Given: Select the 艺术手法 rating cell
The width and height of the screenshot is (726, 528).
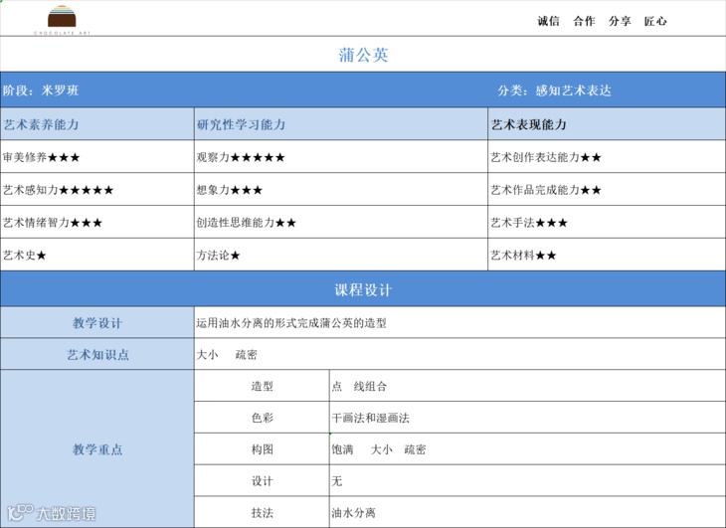Looking at the screenshot, I should (x=607, y=222).
